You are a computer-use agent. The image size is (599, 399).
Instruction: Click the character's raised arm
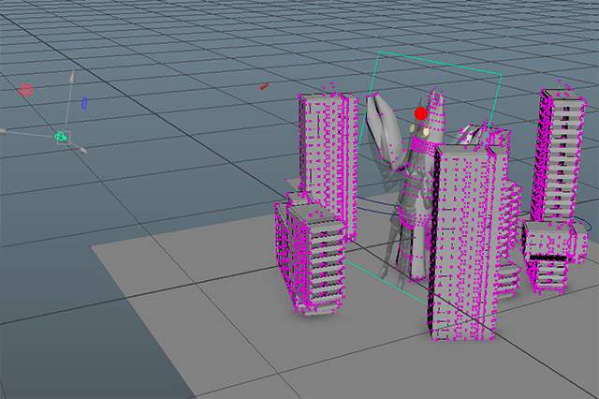[x=384, y=131]
